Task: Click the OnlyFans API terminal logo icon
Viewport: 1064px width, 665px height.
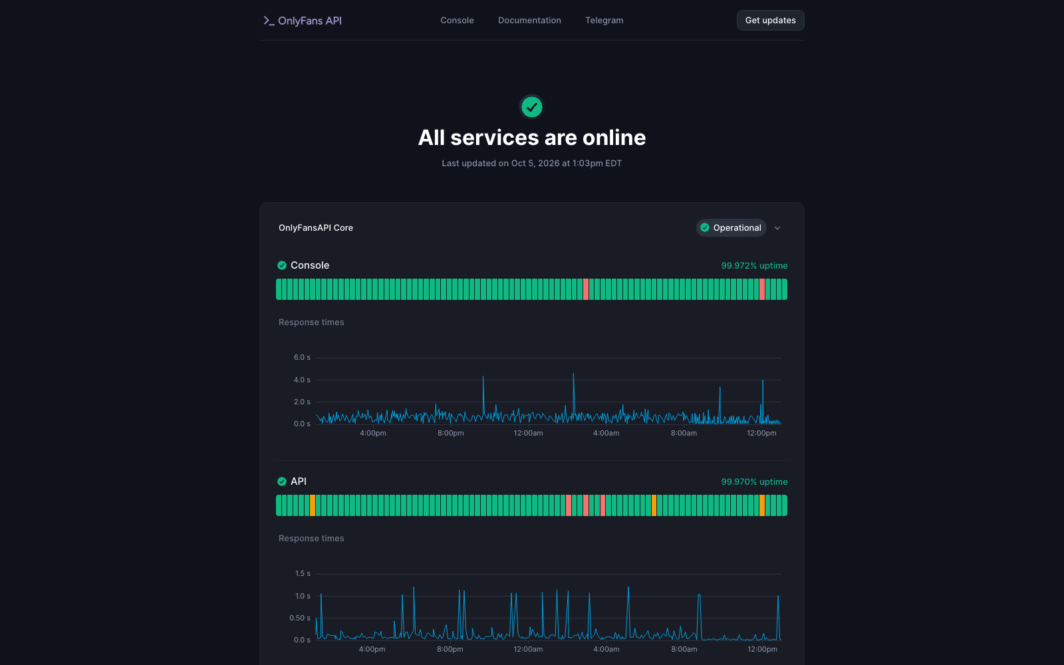Action: [x=269, y=21]
